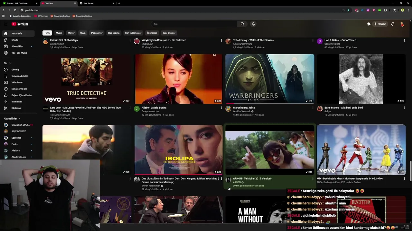412x231 pixels.
Task: Open Ana Sayfa in the sidebar
Action: (18, 34)
